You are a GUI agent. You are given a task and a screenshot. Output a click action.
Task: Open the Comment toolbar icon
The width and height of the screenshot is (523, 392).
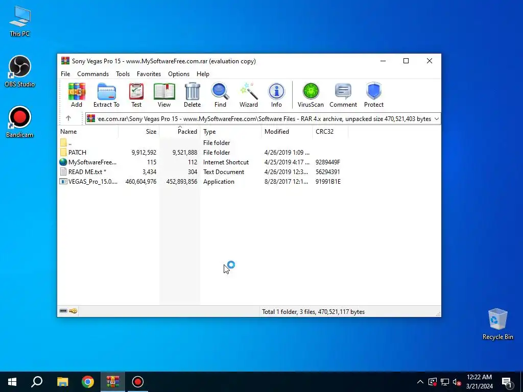coord(343,95)
